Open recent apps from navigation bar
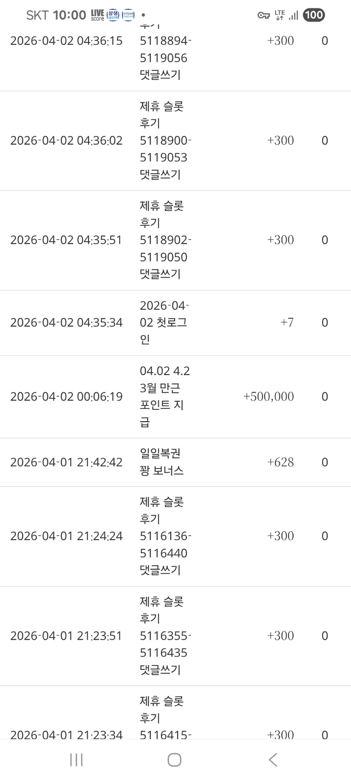 [x=76, y=760]
